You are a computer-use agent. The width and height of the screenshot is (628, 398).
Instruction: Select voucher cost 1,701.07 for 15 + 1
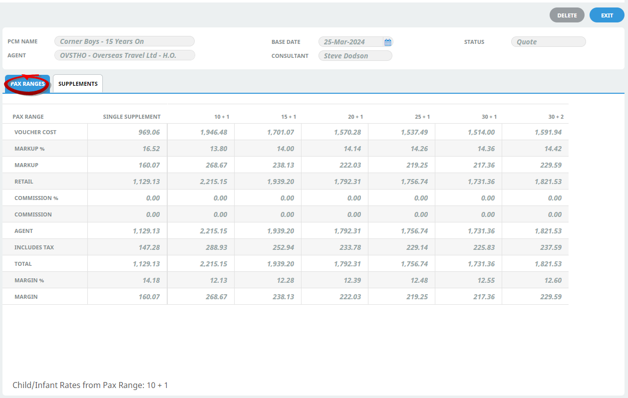pyautogui.click(x=281, y=132)
